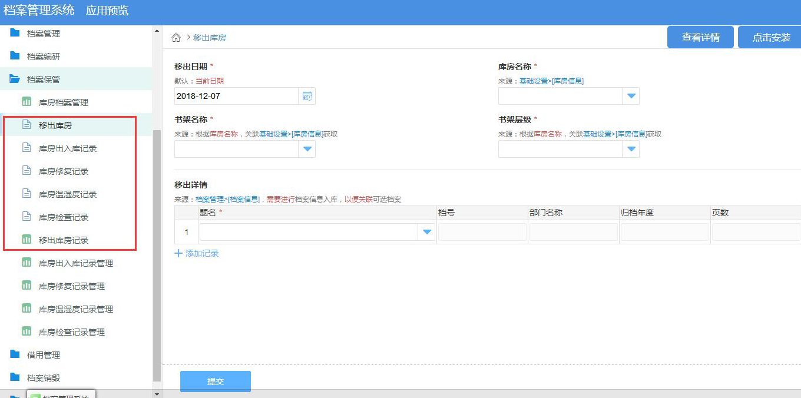The height and width of the screenshot is (398, 801).
Task: Open the 库房名称 dropdown
Action: click(x=631, y=95)
